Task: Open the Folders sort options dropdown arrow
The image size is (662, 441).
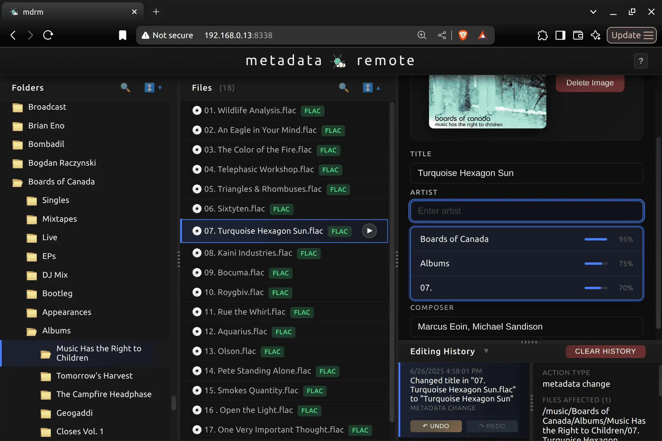Action: [160, 87]
